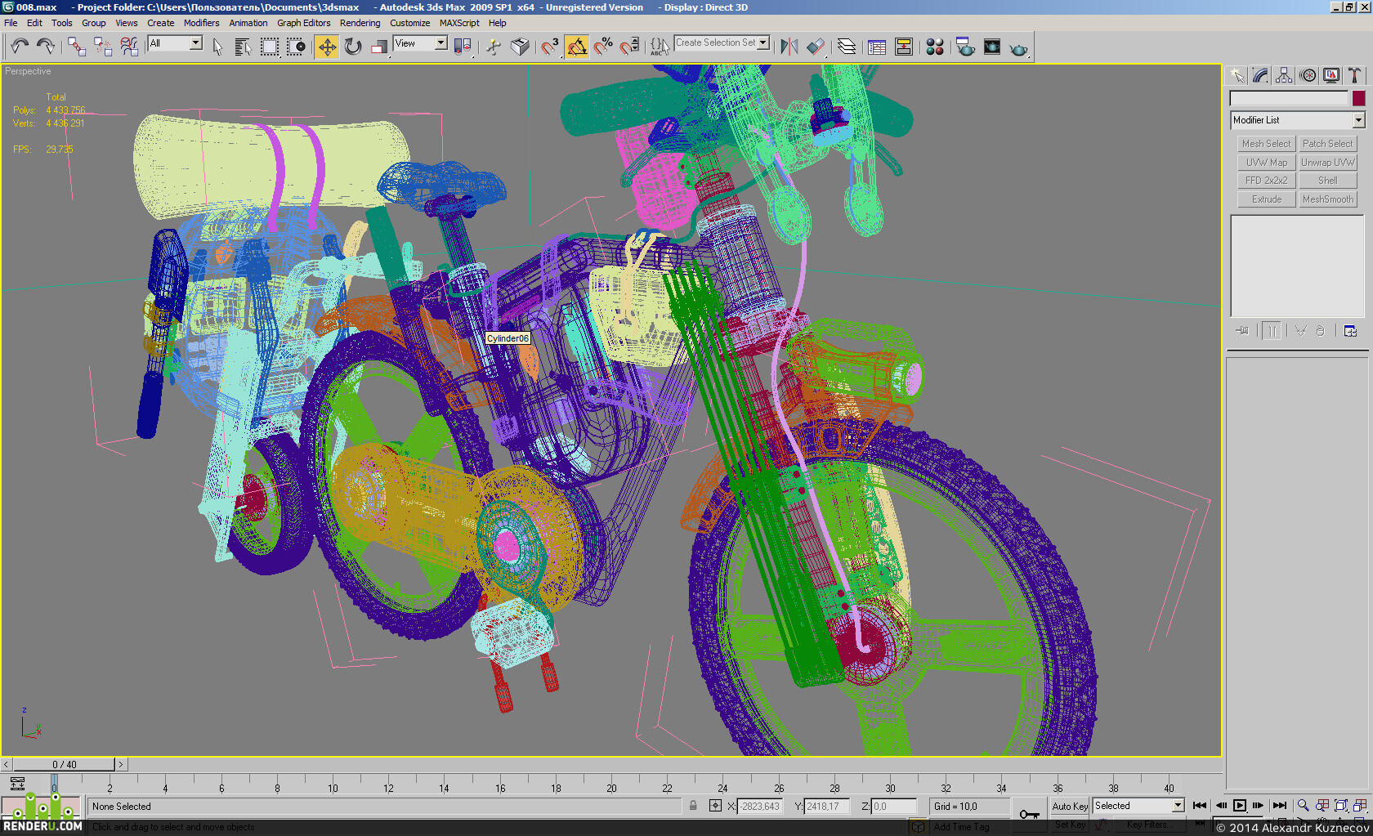Click the Play Animation button

pos(1240,806)
